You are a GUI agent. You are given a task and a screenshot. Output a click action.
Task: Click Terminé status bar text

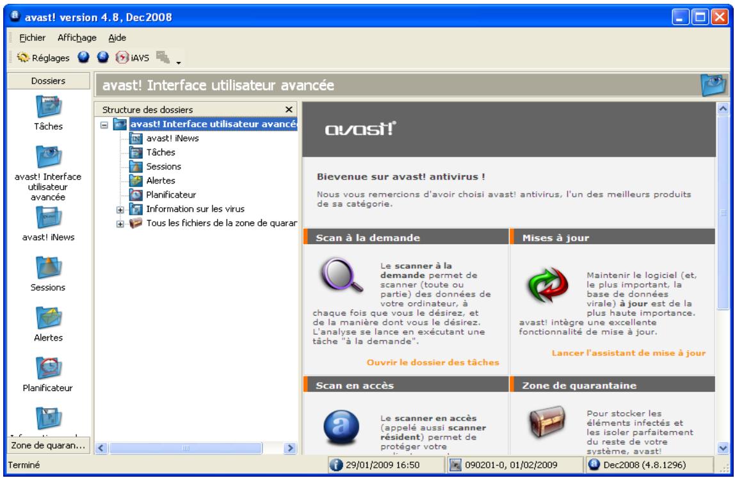tap(24, 465)
